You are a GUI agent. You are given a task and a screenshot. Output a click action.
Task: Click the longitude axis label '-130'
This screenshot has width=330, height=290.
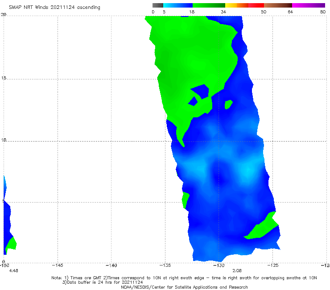tap(219, 265)
